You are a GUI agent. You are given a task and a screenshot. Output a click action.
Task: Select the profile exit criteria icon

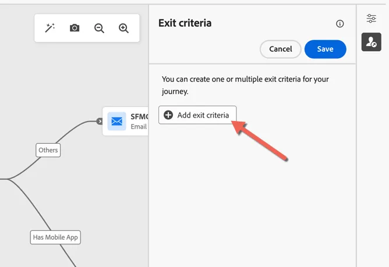point(371,42)
